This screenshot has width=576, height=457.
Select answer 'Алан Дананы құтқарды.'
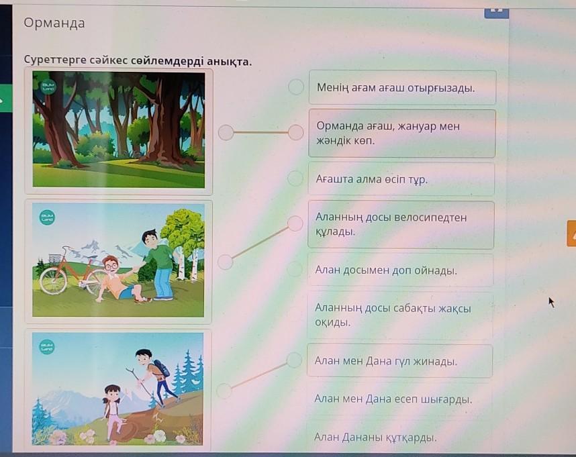click(x=399, y=437)
